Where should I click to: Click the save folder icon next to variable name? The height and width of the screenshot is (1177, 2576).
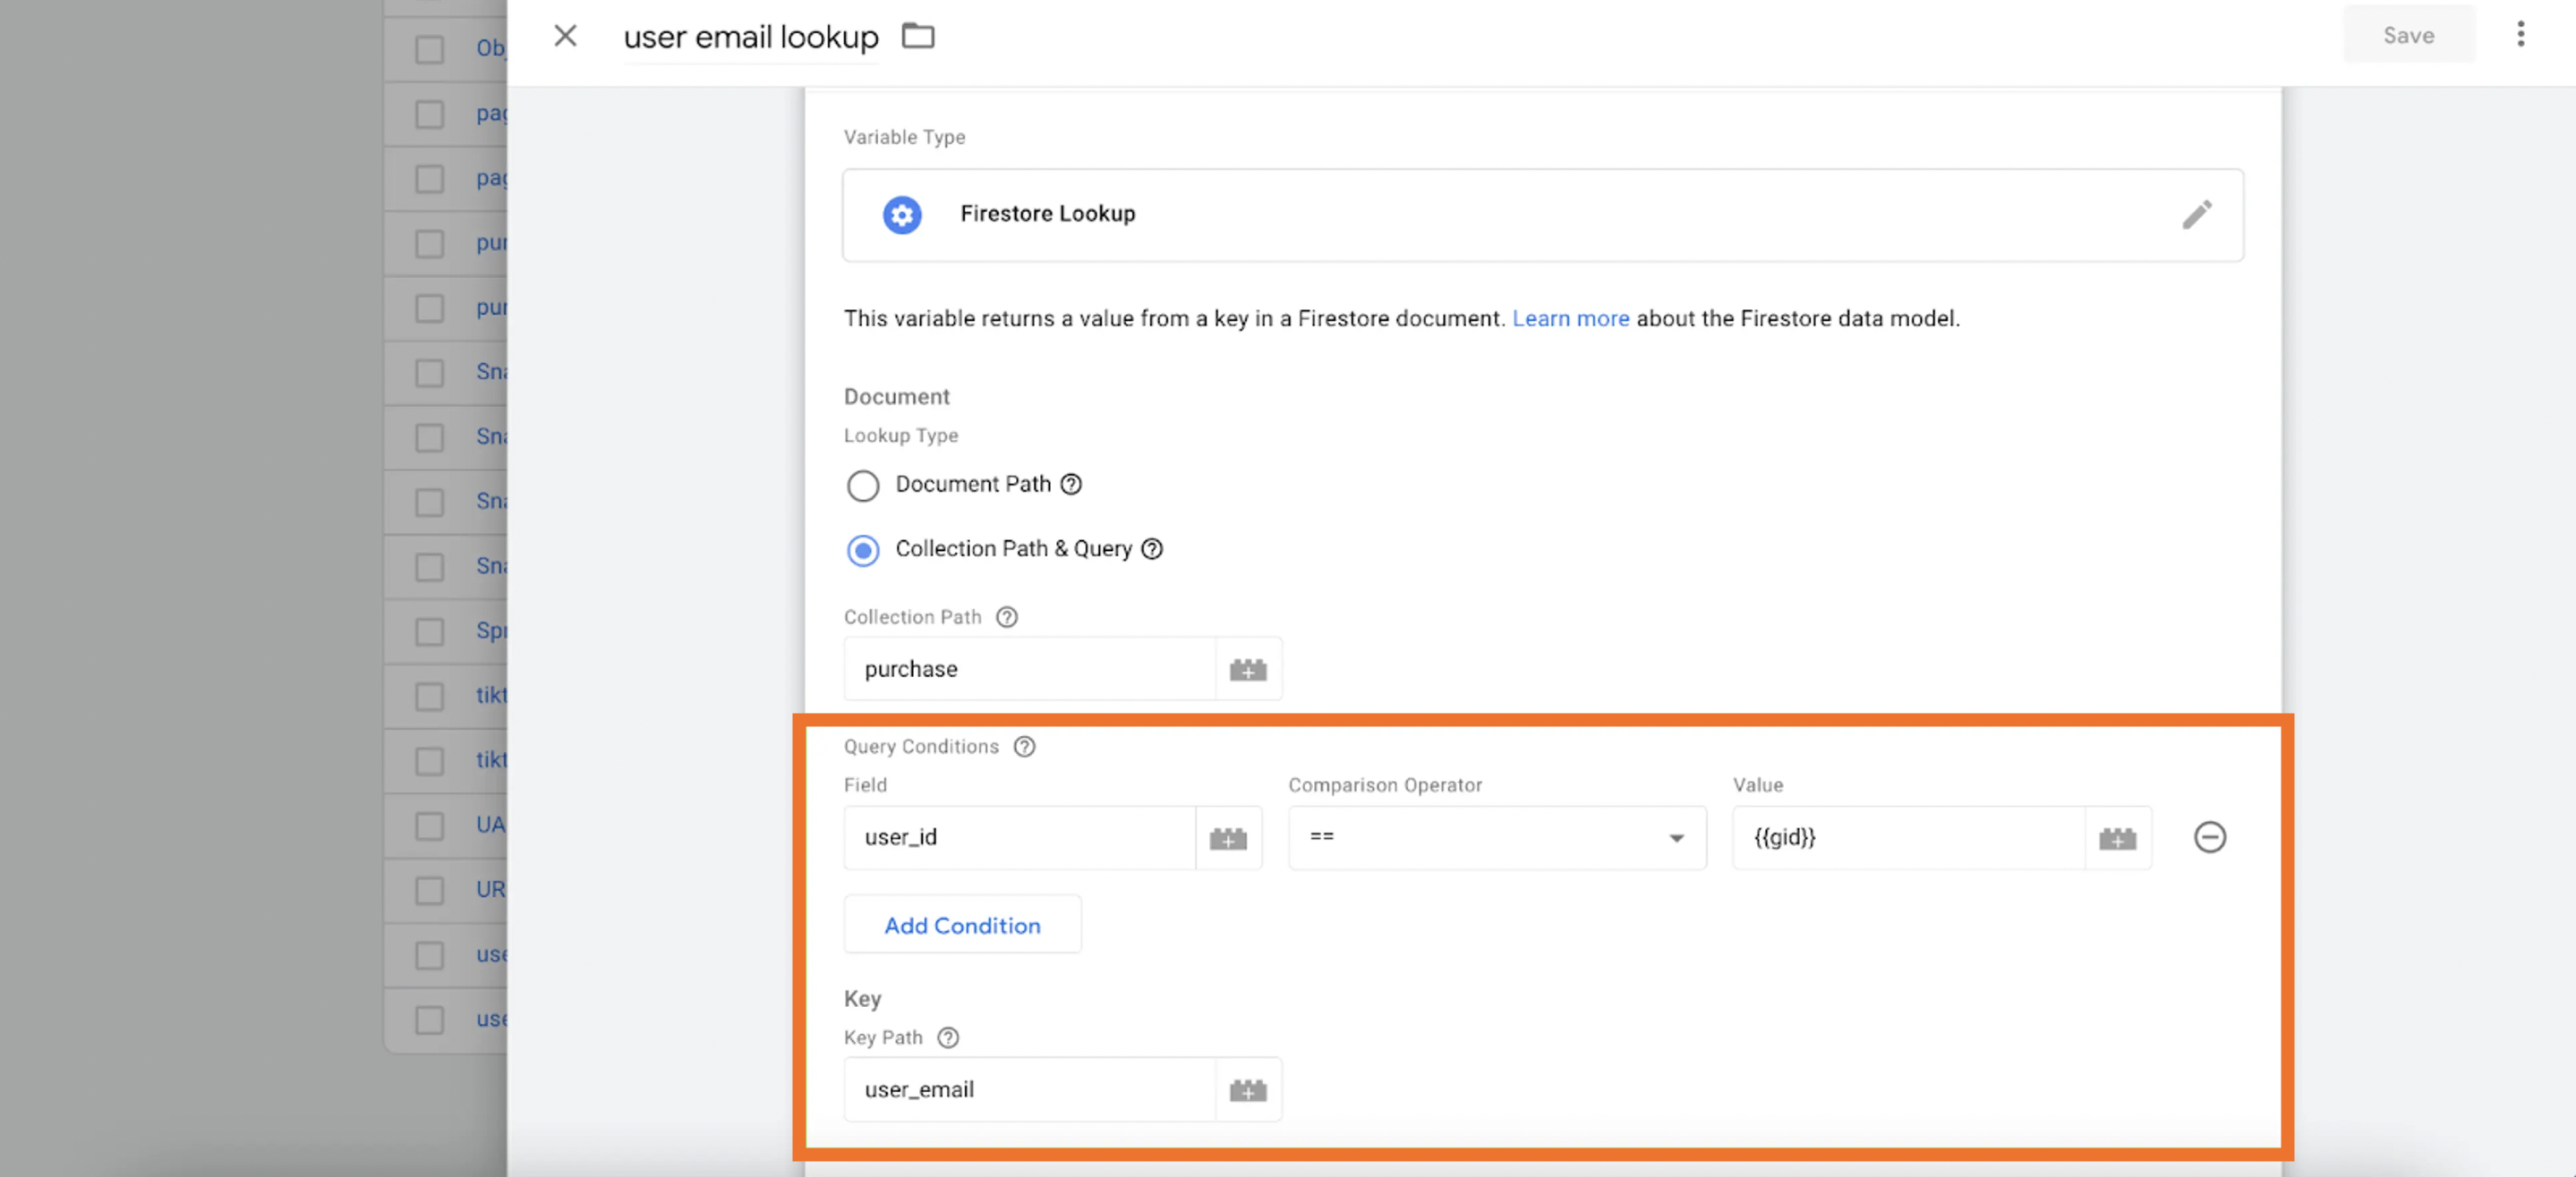coord(917,35)
